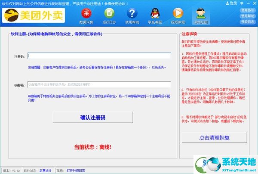Click the 参看使用协议 text in title bar
Viewport: 258px width, 174px height.
tap(116, 3)
